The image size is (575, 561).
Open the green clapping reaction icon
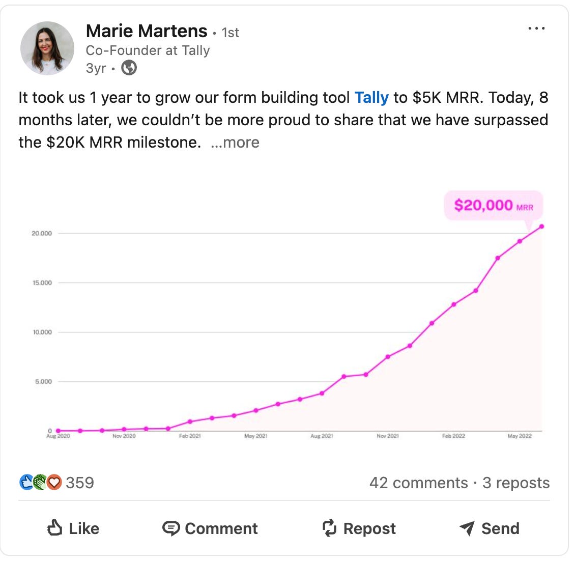point(40,483)
